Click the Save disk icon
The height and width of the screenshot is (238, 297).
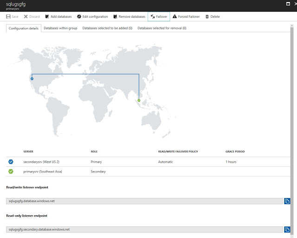click(8, 17)
